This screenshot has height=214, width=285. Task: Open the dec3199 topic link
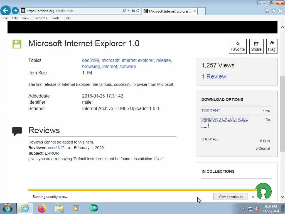90,60
